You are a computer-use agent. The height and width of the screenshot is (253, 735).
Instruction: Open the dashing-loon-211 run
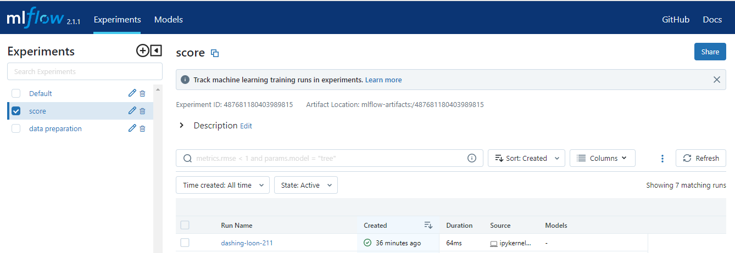[247, 243]
